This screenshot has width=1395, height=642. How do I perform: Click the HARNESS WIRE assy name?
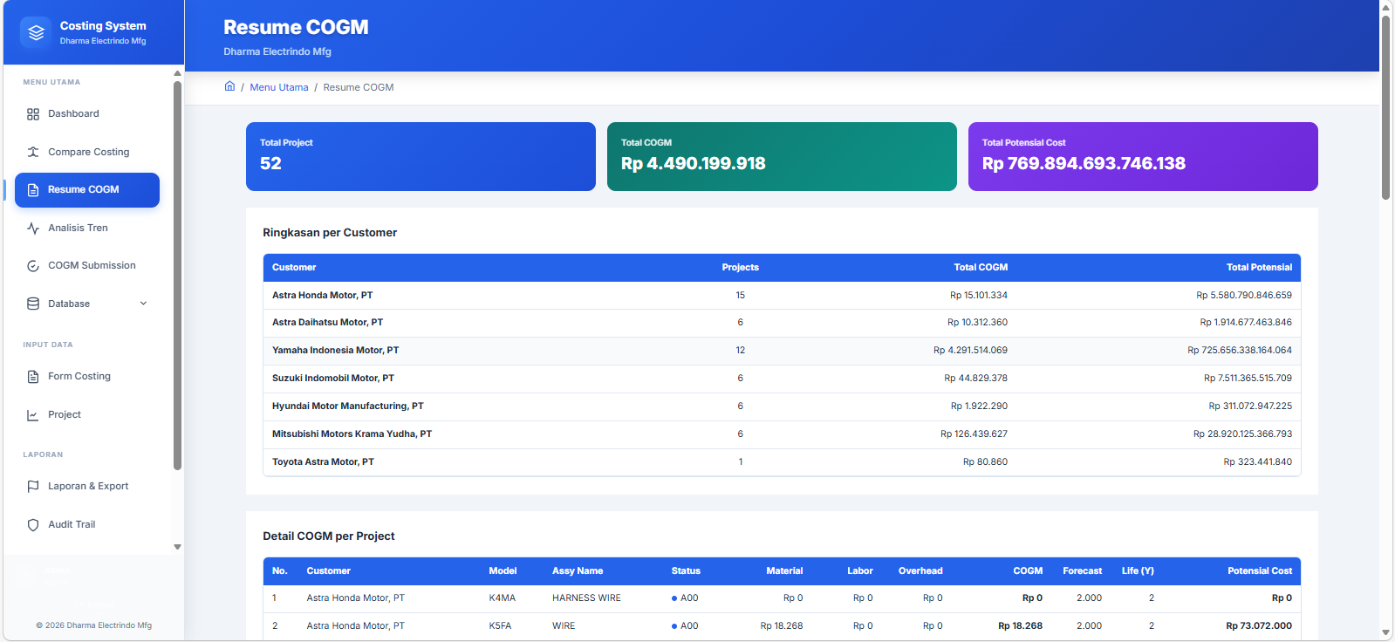pos(586,598)
